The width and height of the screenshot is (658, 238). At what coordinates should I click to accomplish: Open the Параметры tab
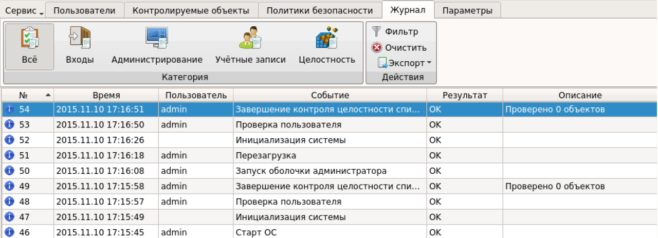[x=467, y=10]
